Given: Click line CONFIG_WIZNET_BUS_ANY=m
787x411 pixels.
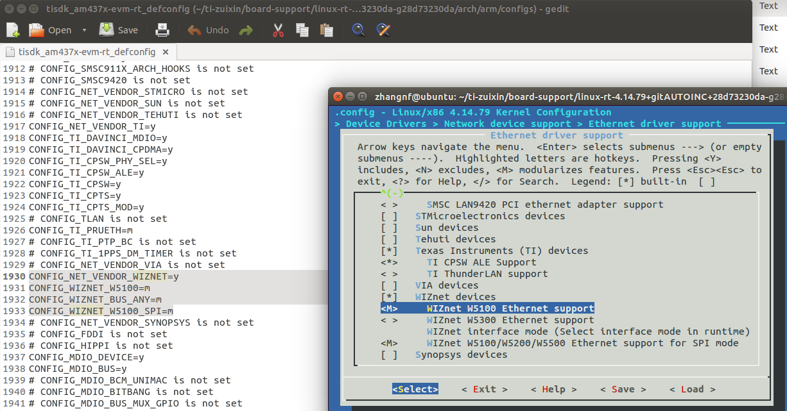Looking at the screenshot, I should click(x=96, y=299).
